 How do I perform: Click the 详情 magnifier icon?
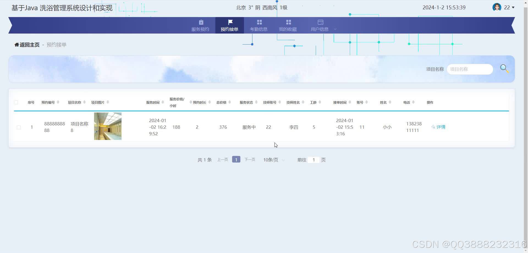pyautogui.click(x=433, y=127)
